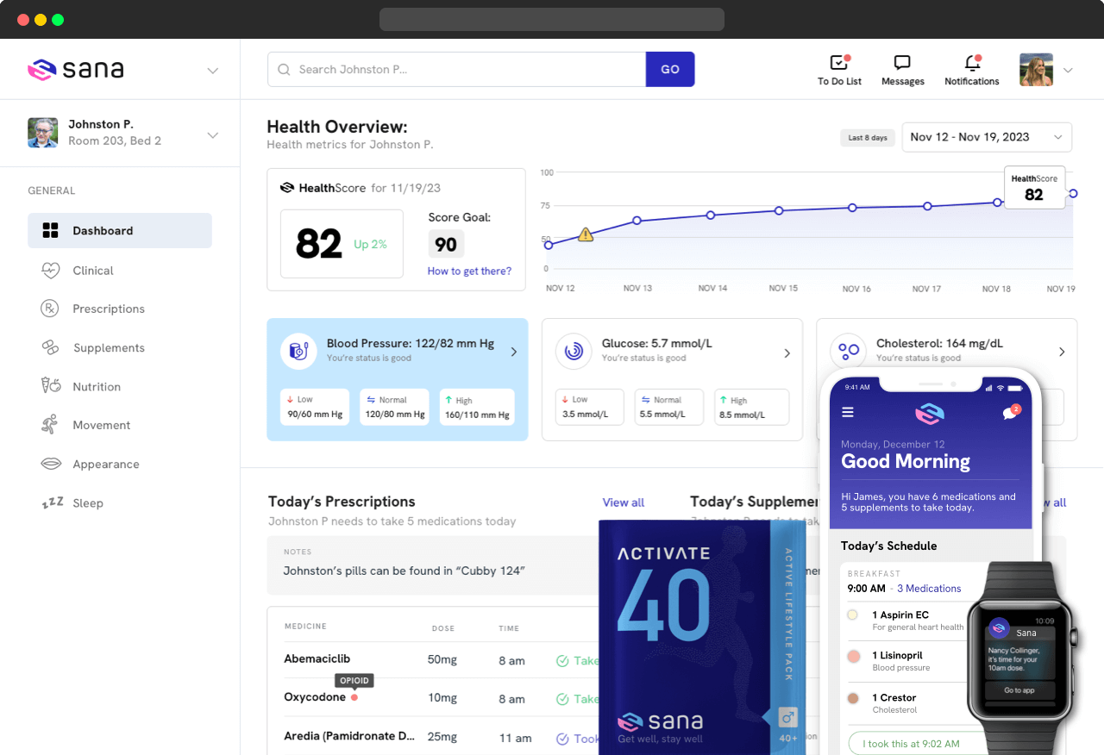Open the Notifications bell
This screenshot has width=1104, height=755.
click(972, 63)
